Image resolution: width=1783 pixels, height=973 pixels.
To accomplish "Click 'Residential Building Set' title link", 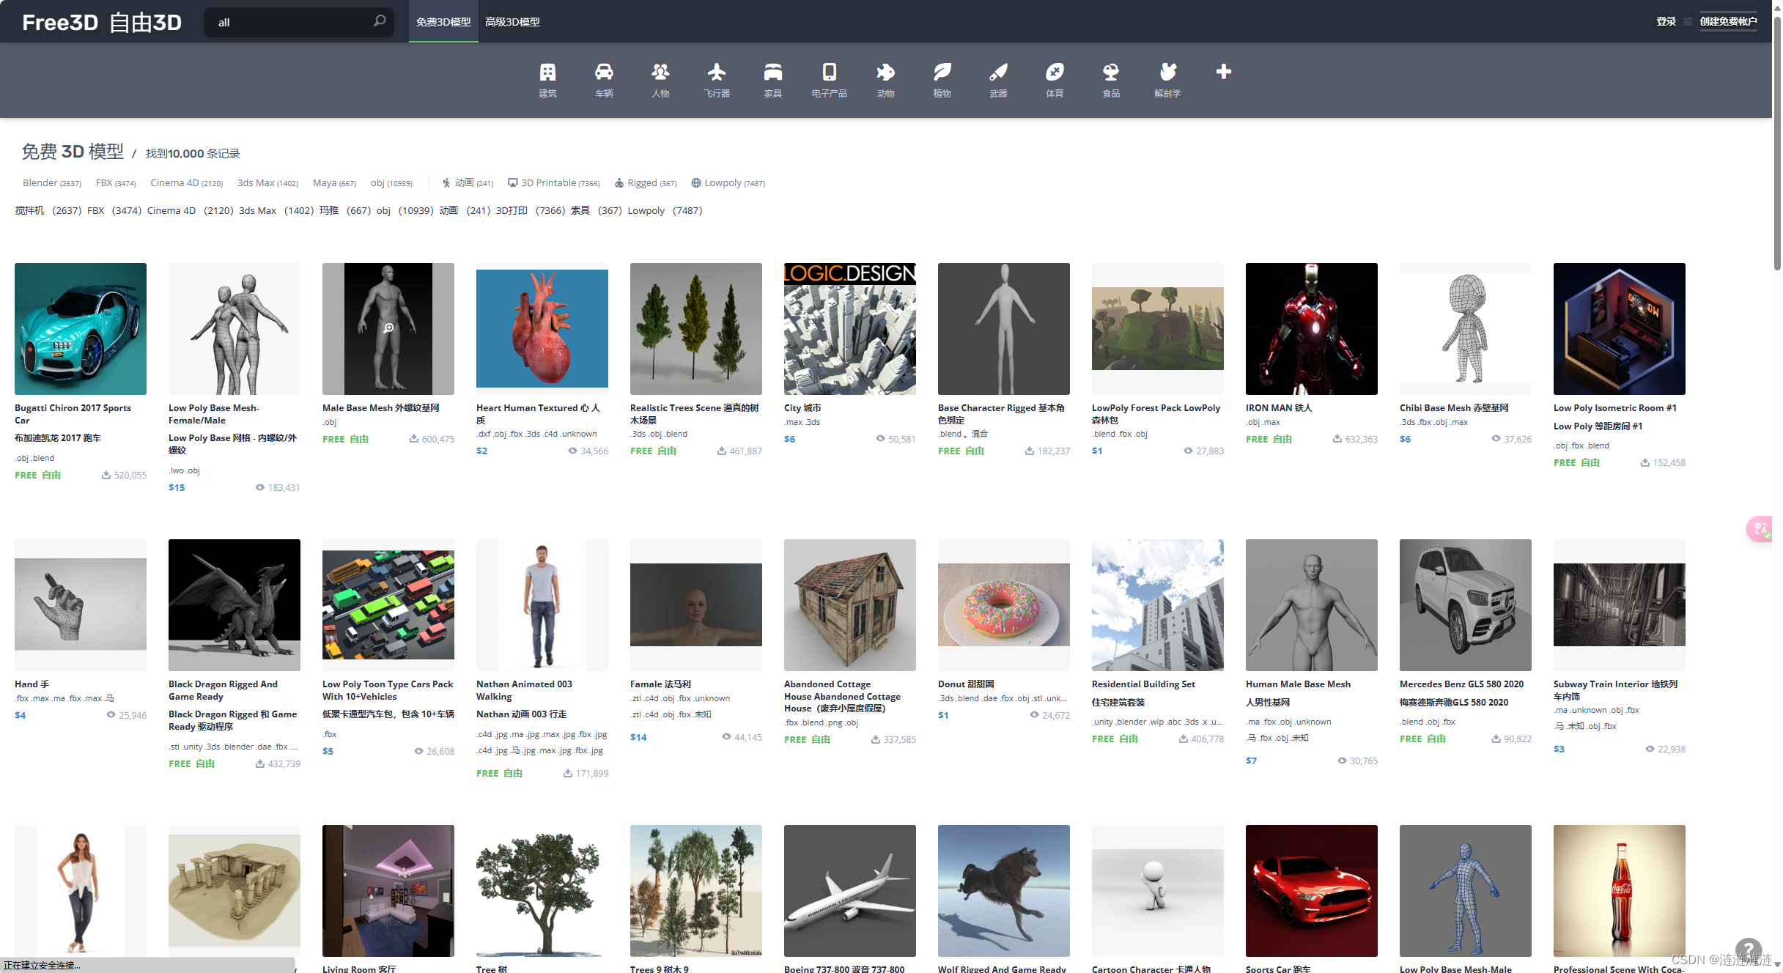I will (x=1143, y=684).
